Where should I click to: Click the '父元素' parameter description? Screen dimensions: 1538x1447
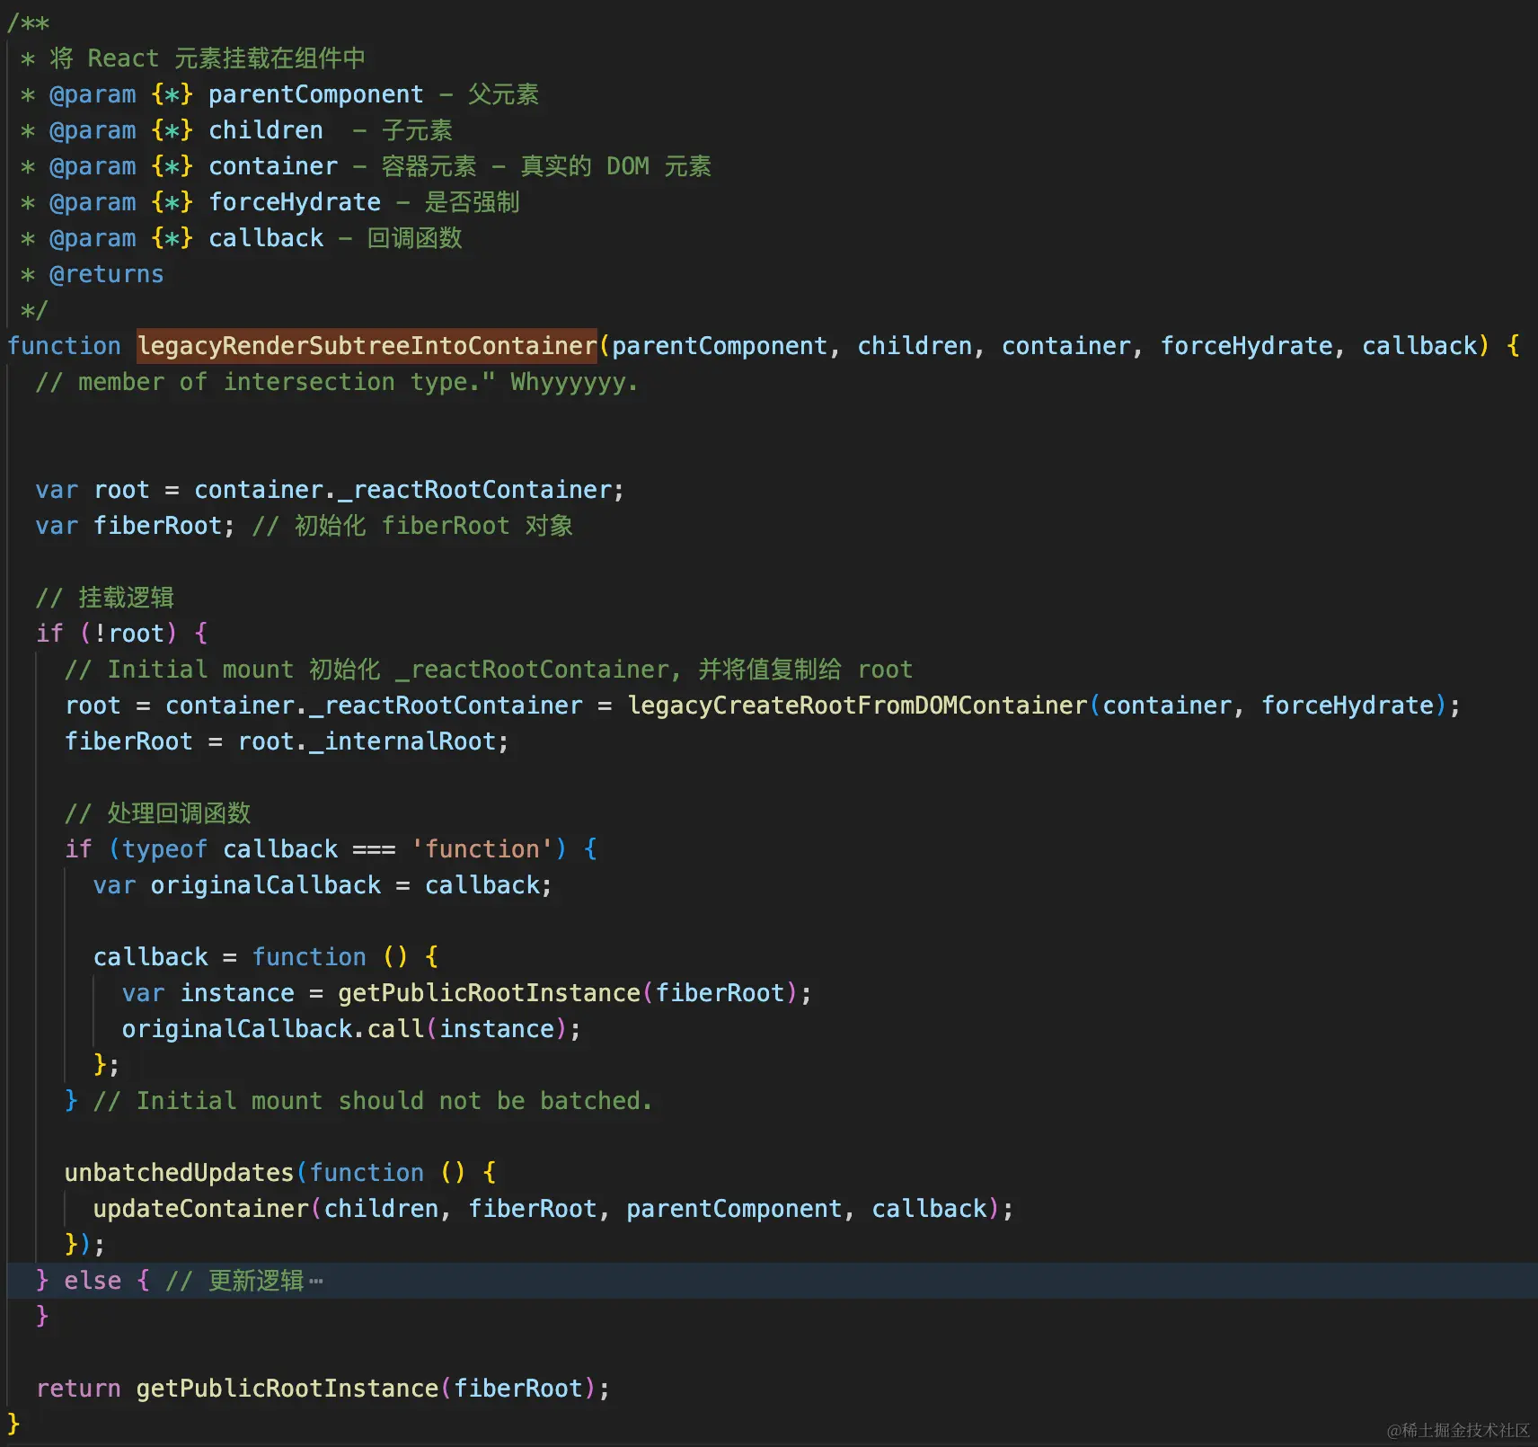[x=503, y=94]
